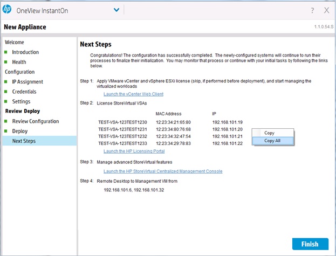Go to the Deploy step

(x=19, y=131)
